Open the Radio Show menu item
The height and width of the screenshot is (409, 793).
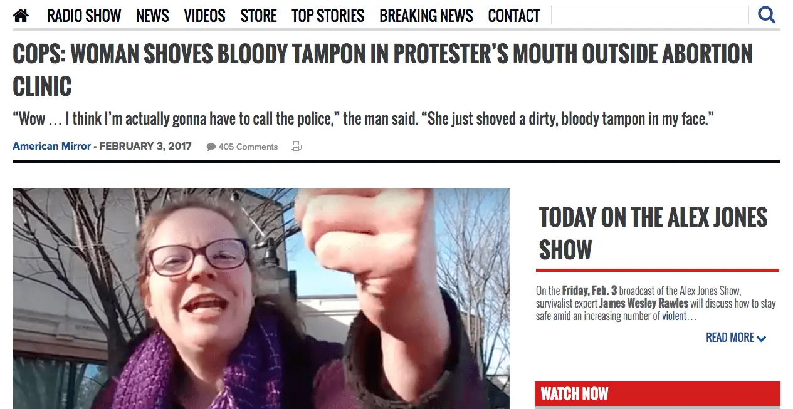point(84,16)
